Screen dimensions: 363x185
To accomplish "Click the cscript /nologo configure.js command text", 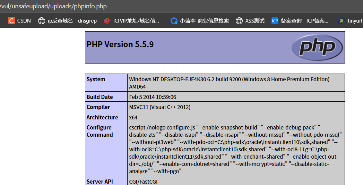I will [235, 149].
